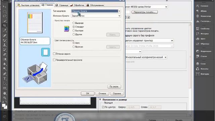The image size is (215, 121).
Task: Select the Hand tool
Action: pyautogui.click(x=4, y=93)
